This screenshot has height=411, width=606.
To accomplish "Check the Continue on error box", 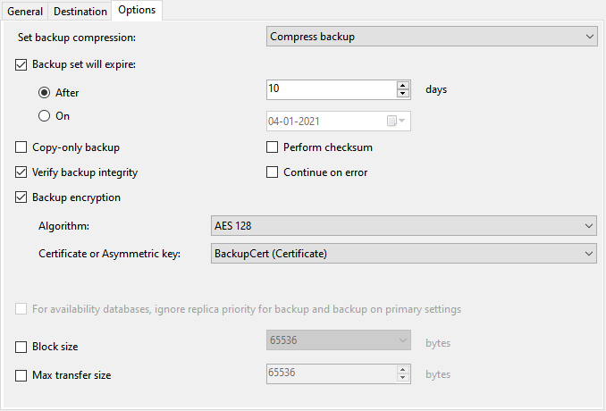I will point(273,172).
